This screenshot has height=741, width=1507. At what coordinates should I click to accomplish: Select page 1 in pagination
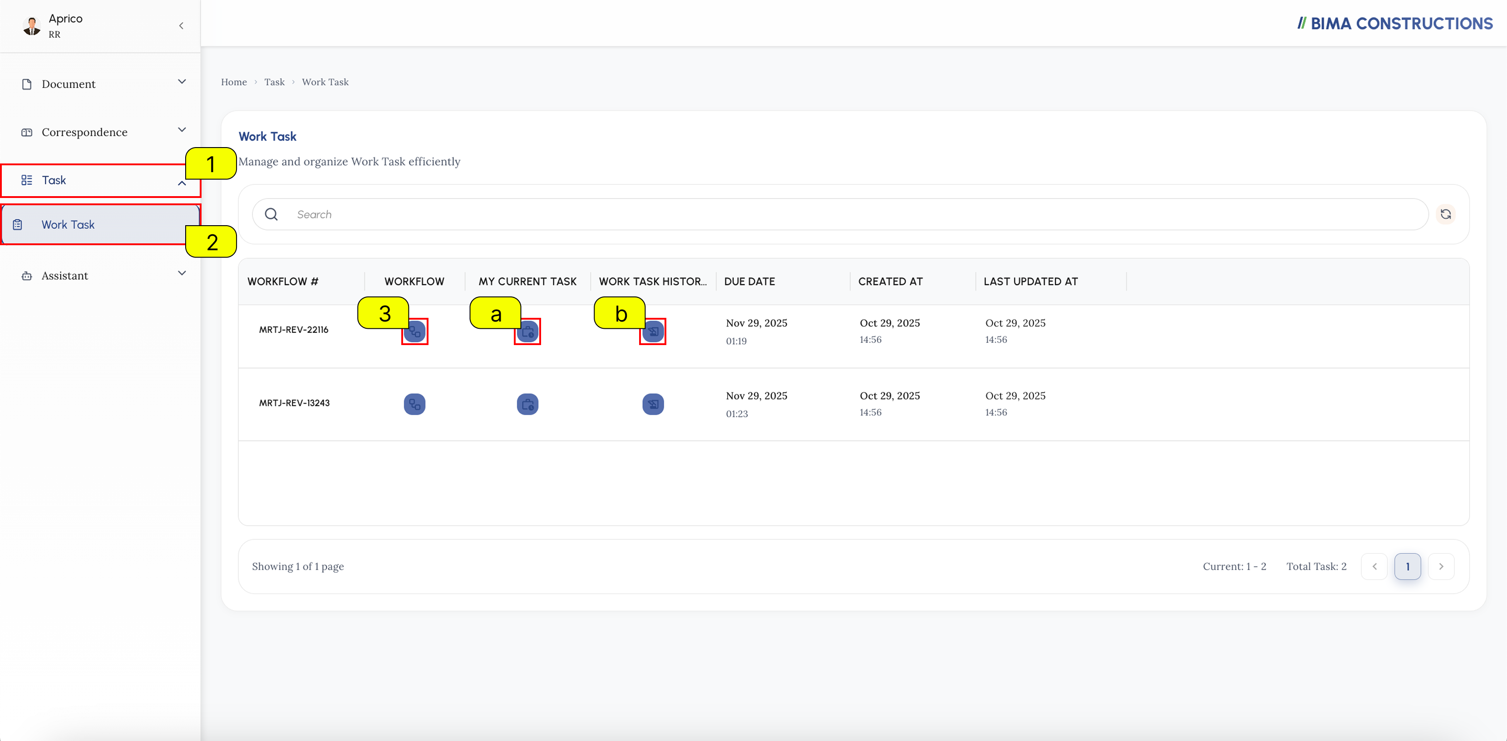[1408, 567]
